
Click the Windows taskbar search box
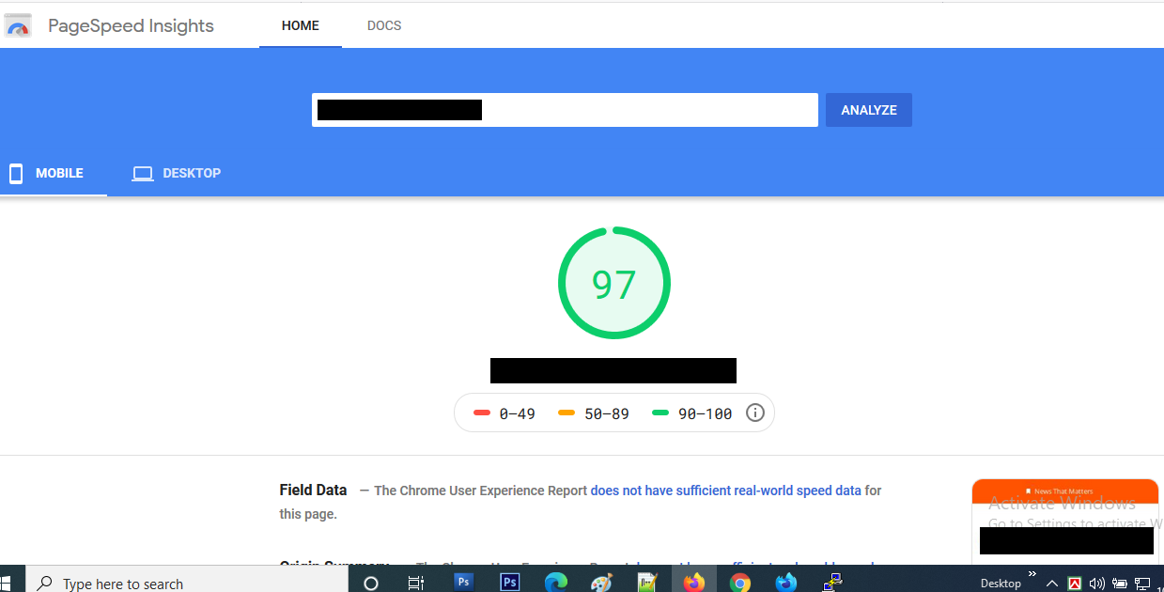pos(188,584)
